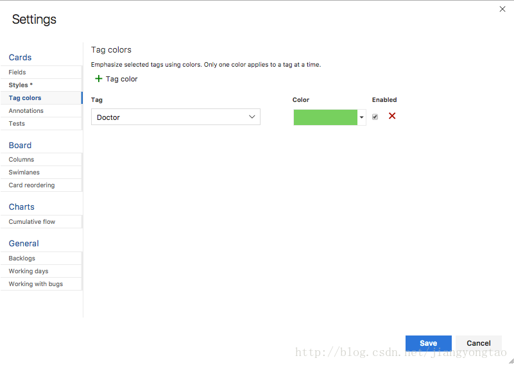Click the resize grip at dialog corner
This screenshot has width=514, height=365.
pos(511,361)
